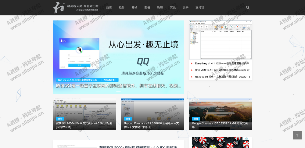Open the 支持我 navigation item
Screen dimensions: 305x148
(200, 8)
